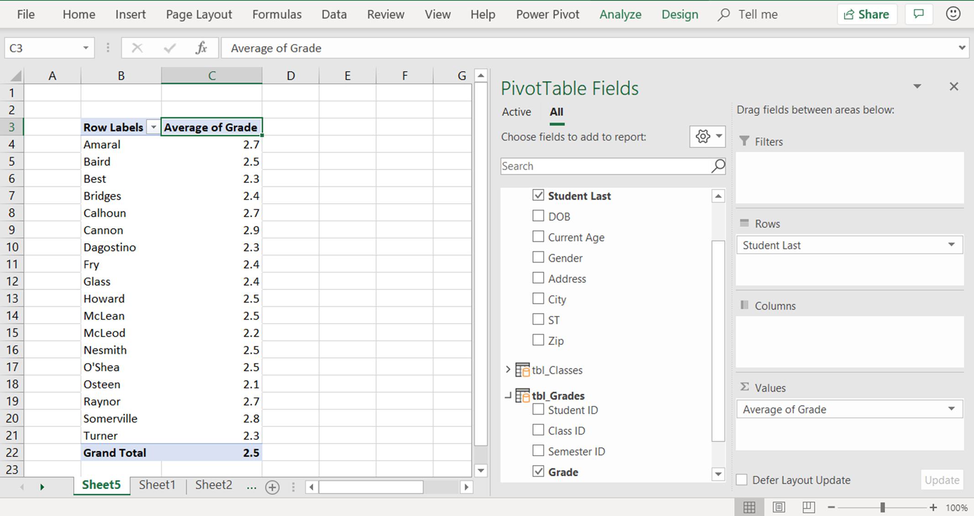The width and height of the screenshot is (974, 516).
Task: Click the PivotTable Analyze tab
Action: (618, 14)
